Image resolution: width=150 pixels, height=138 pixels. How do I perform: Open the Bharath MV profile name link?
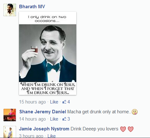32,7
